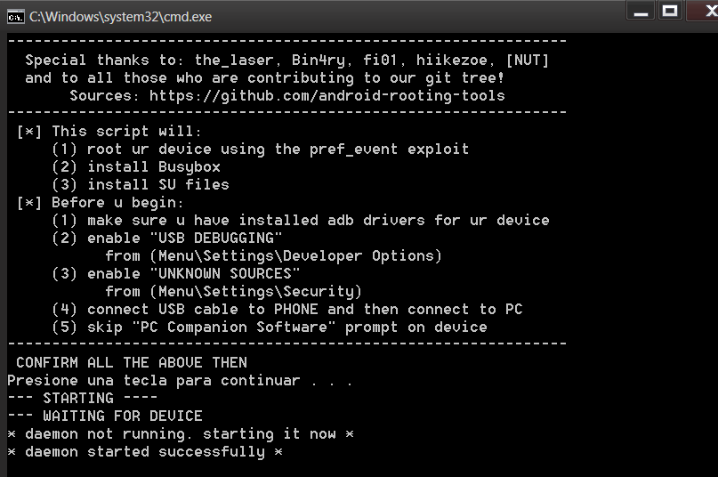
Task: Click the 'install SU files' line
Action: coord(140,185)
